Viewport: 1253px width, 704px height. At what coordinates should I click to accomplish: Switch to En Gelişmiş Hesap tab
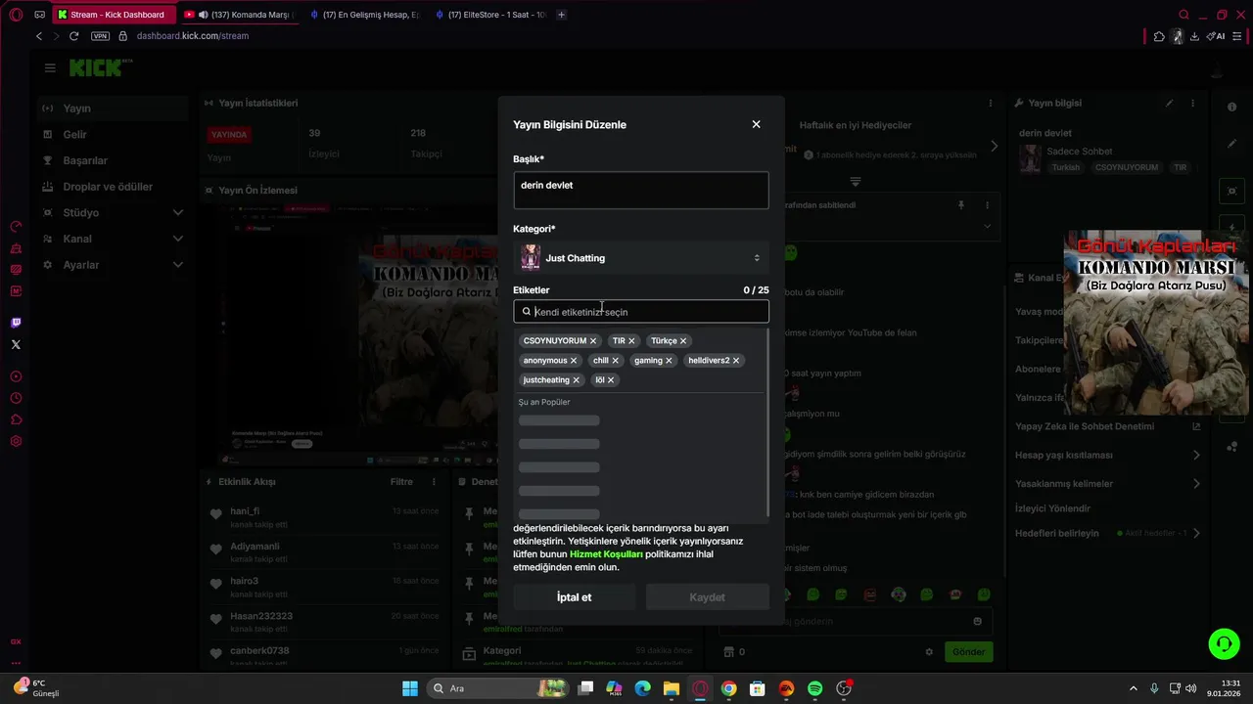click(x=364, y=15)
